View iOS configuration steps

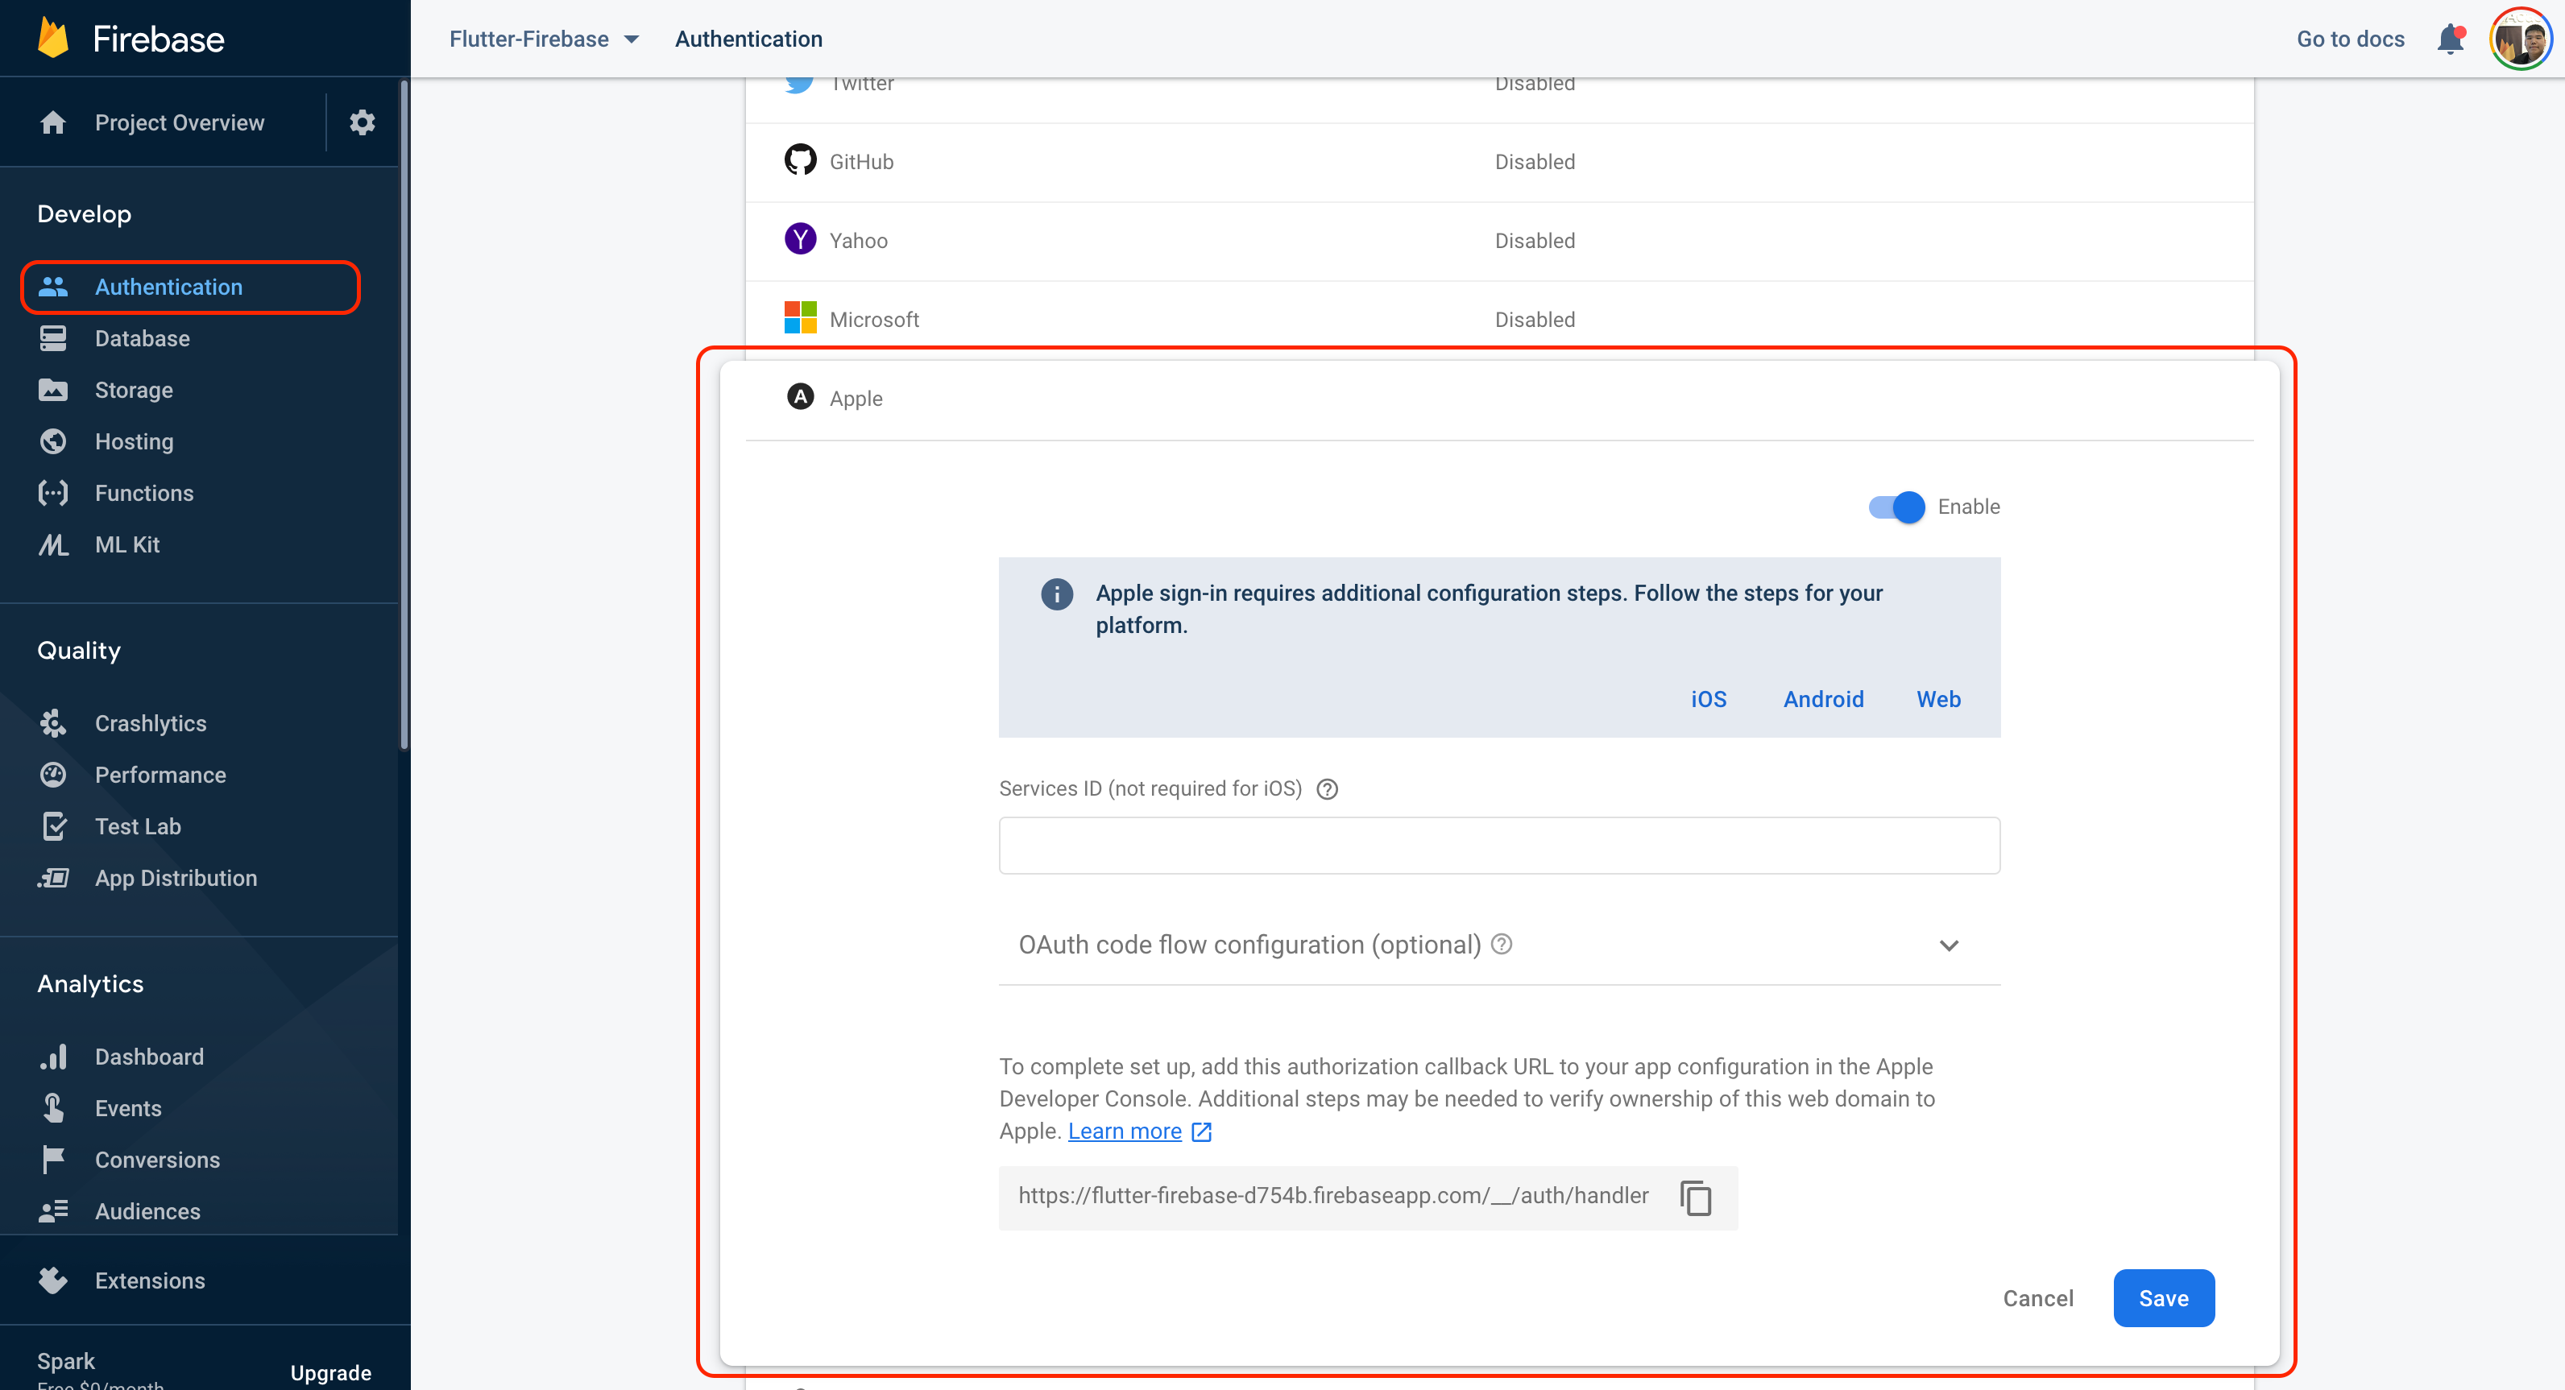[x=1708, y=699]
